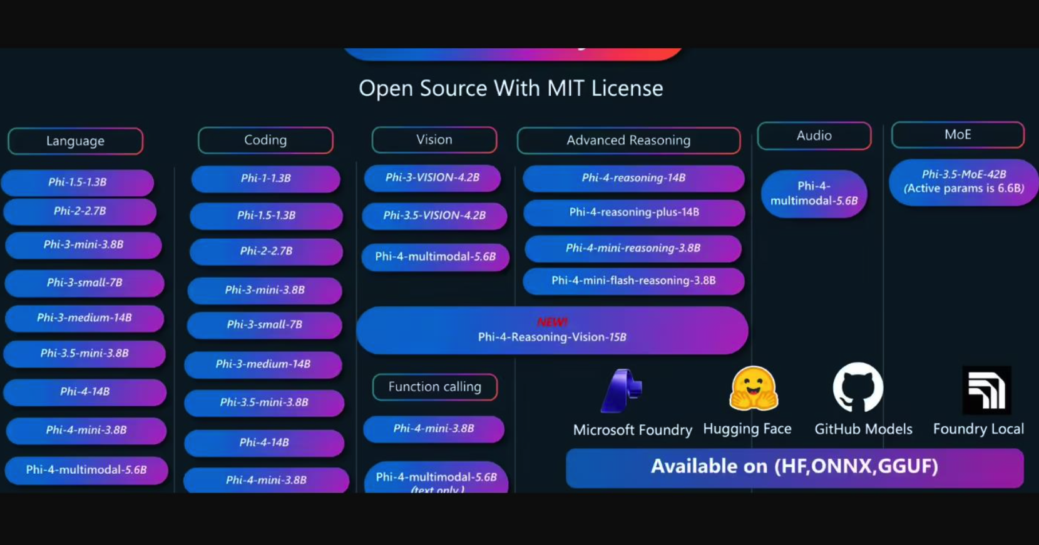Select Phi-3.5-MoE-42B model pill
The image size is (1039, 545).
963,182
